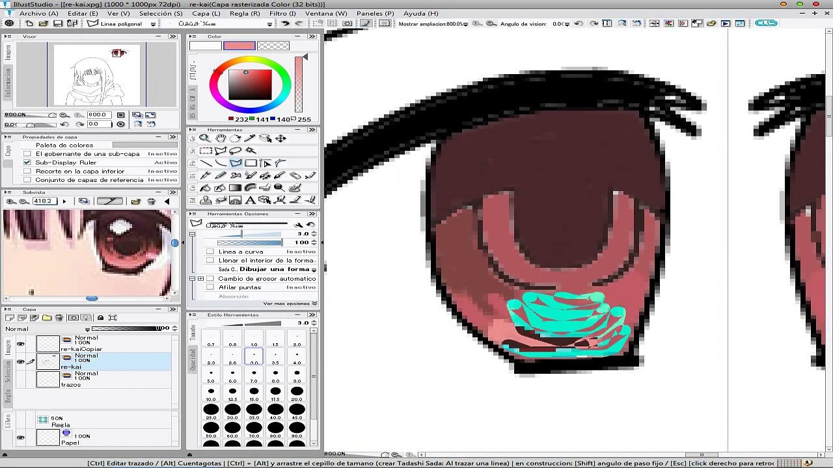Open the 'Dibujar una forma' dropdown
Image resolution: width=833 pixels, height=468 pixels.
coord(314,269)
